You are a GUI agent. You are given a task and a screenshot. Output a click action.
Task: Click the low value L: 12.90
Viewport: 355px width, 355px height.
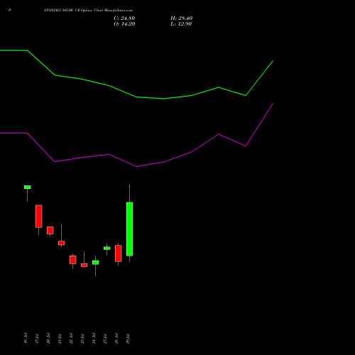(x=181, y=24)
